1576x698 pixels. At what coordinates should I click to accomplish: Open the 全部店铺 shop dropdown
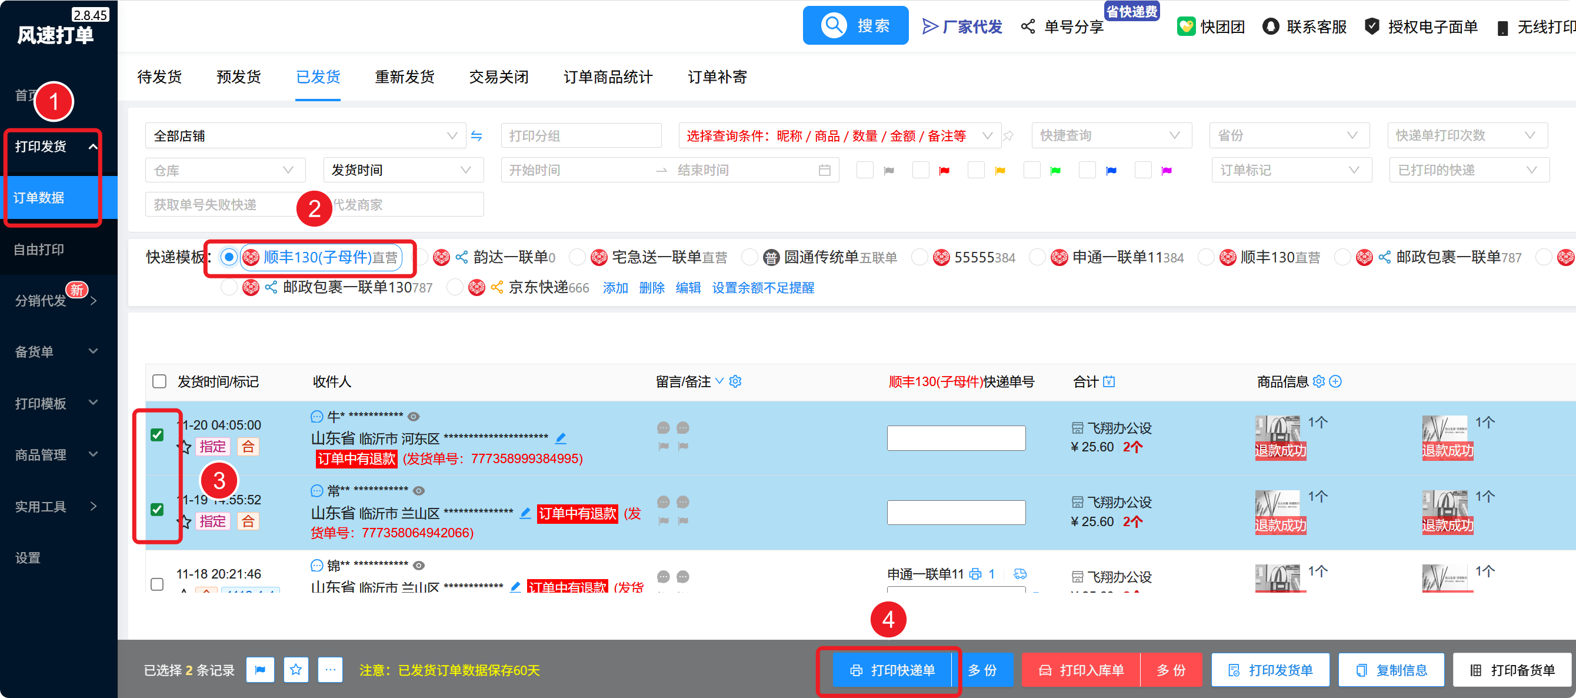tap(305, 136)
